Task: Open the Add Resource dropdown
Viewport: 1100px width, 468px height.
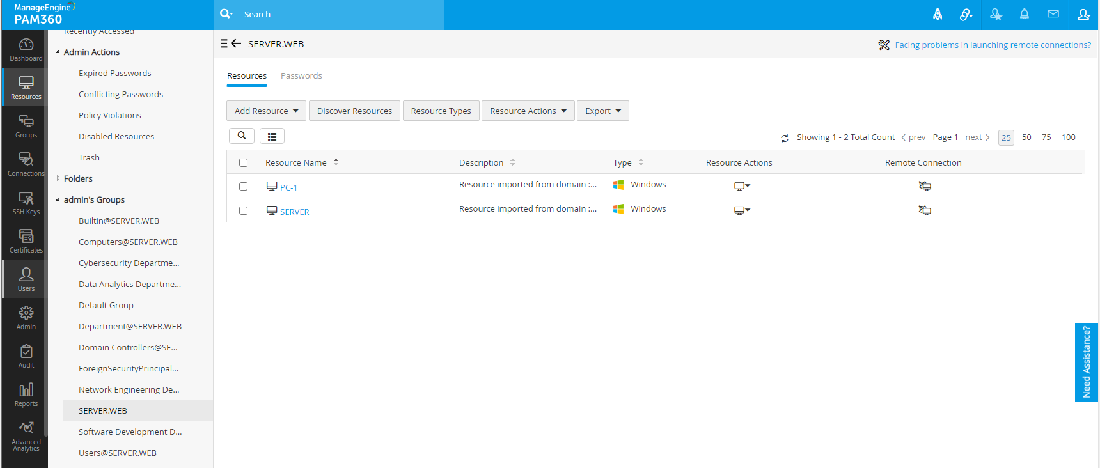Action: tap(266, 111)
